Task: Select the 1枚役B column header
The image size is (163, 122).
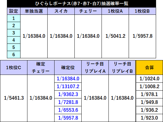Action: (x=142, y=11)
